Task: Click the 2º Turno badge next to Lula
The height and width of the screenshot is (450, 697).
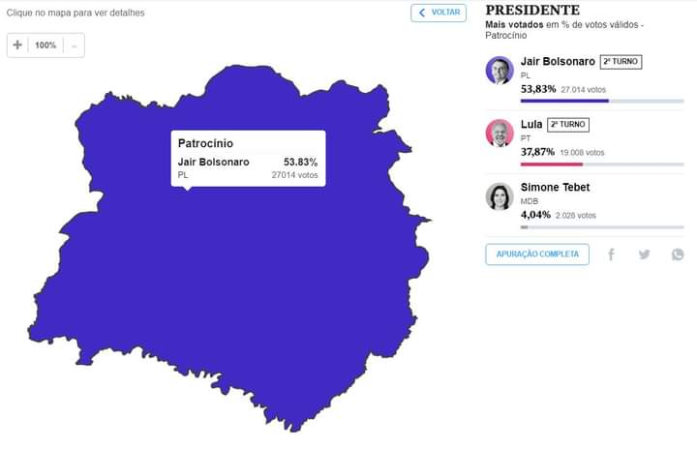Action: [x=567, y=125]
